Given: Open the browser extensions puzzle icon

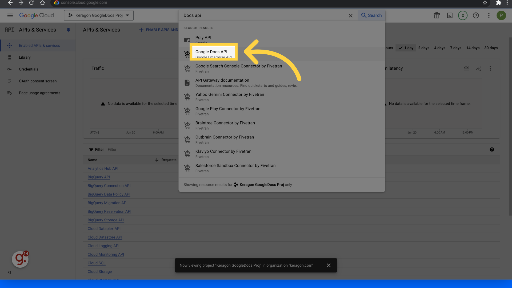Looking at the screenshot, I should tap(498, 3).
